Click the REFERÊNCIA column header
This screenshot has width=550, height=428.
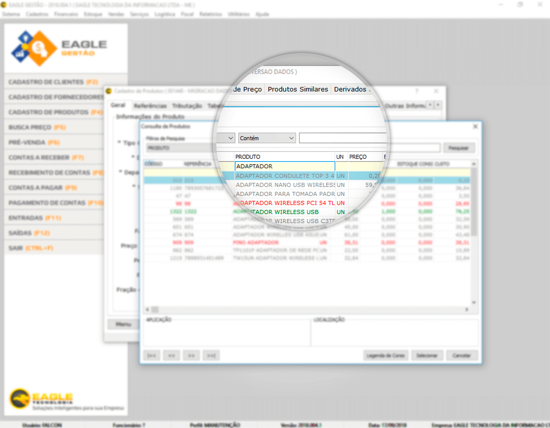click(198, 164)
